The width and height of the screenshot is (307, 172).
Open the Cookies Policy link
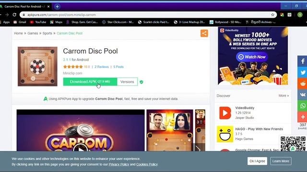pyautogui.click(x=147, y=164)
